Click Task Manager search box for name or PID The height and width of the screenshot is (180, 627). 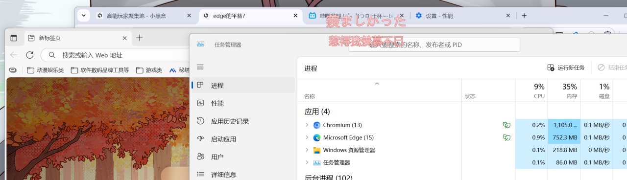point(434,45)
